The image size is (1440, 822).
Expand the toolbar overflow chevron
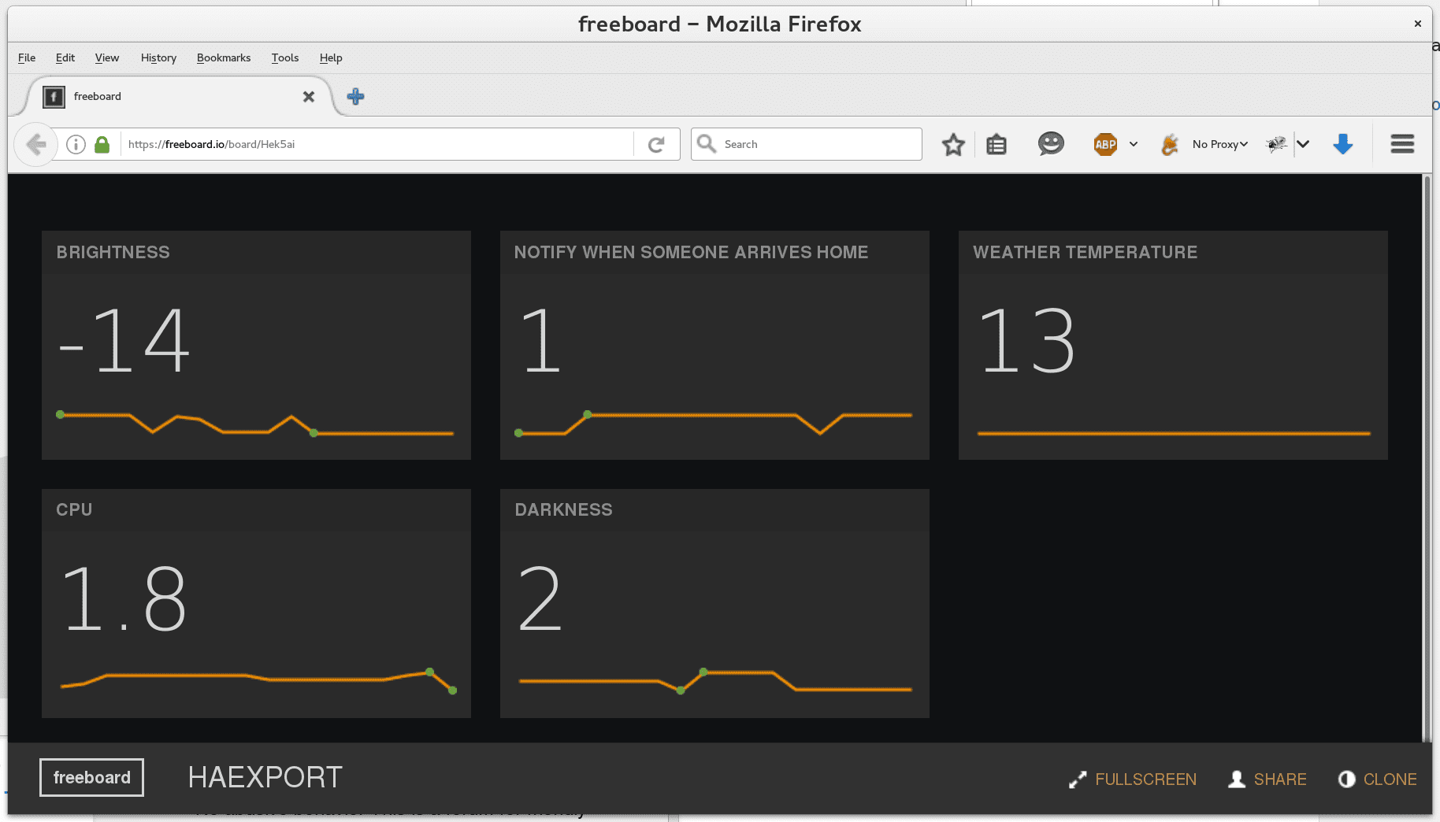tap(1303, 145)
